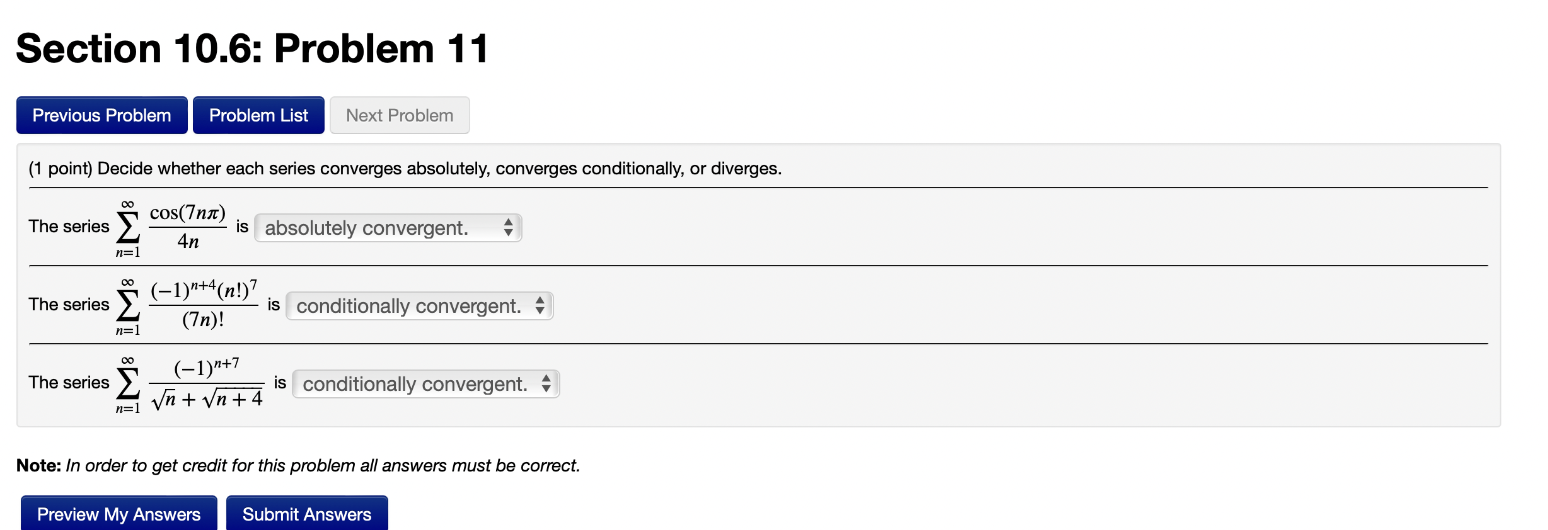Click the arrow icon on third series dropdown

point(546,383)
